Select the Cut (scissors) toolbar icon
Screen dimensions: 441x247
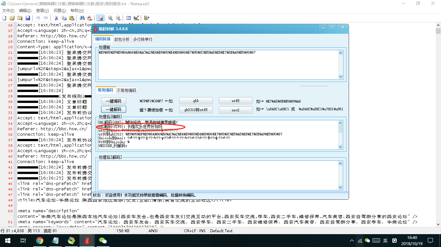click(56, 18)
